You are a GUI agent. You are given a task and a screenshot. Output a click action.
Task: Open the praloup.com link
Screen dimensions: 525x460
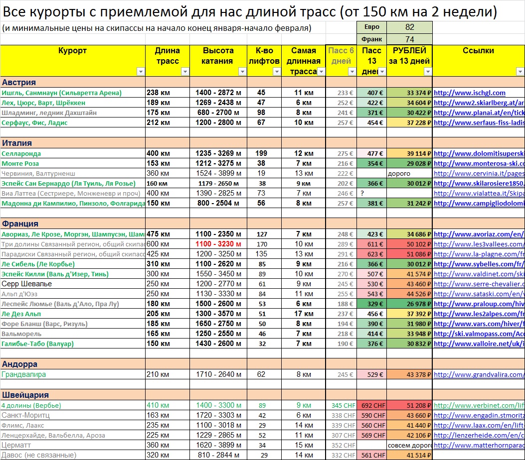click(479, 304)
